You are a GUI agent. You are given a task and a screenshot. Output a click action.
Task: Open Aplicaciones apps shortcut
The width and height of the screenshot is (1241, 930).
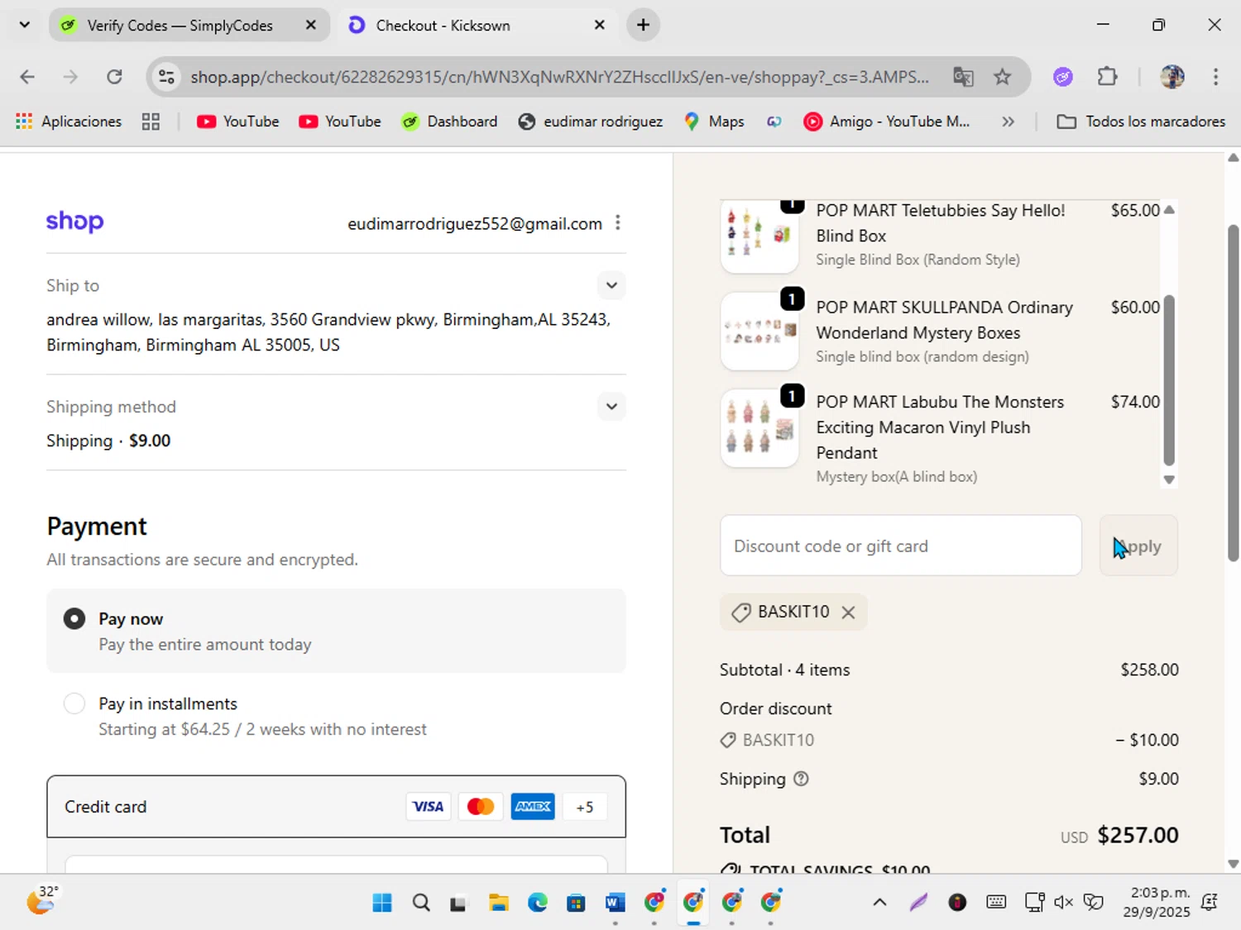[x=69, y=122]
